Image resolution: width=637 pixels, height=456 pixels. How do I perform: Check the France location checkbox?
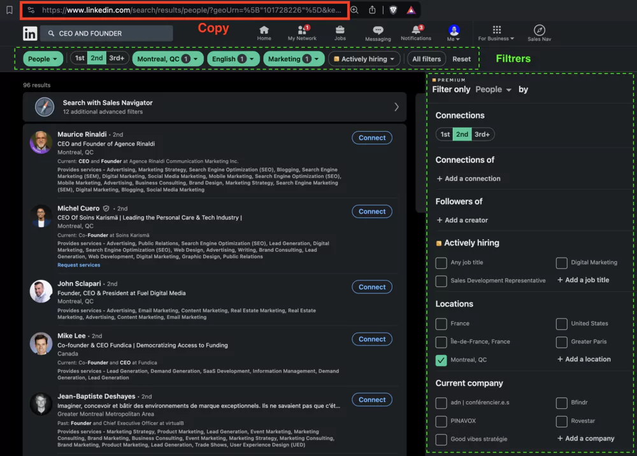[441, 324]
